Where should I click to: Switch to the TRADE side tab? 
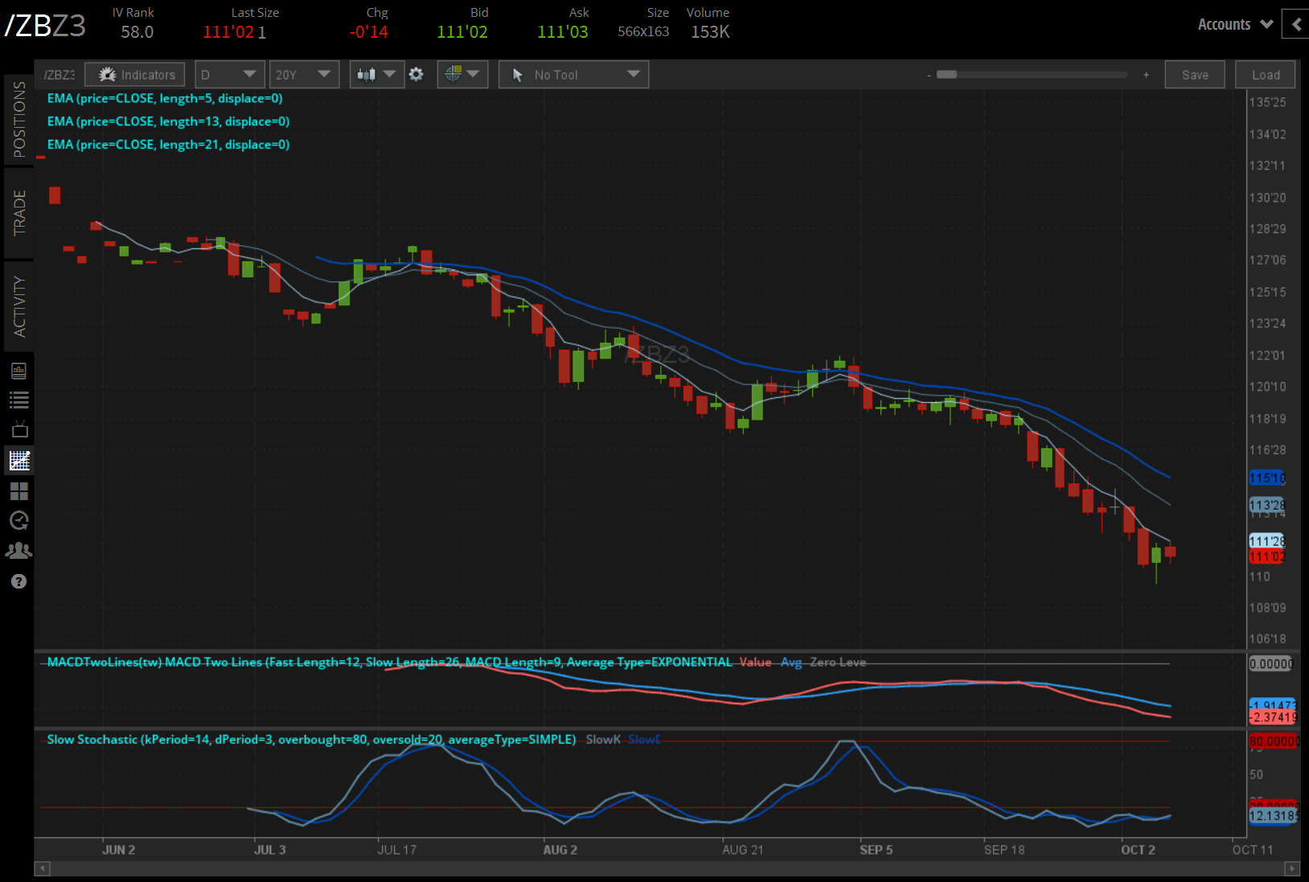coord(19,213)
